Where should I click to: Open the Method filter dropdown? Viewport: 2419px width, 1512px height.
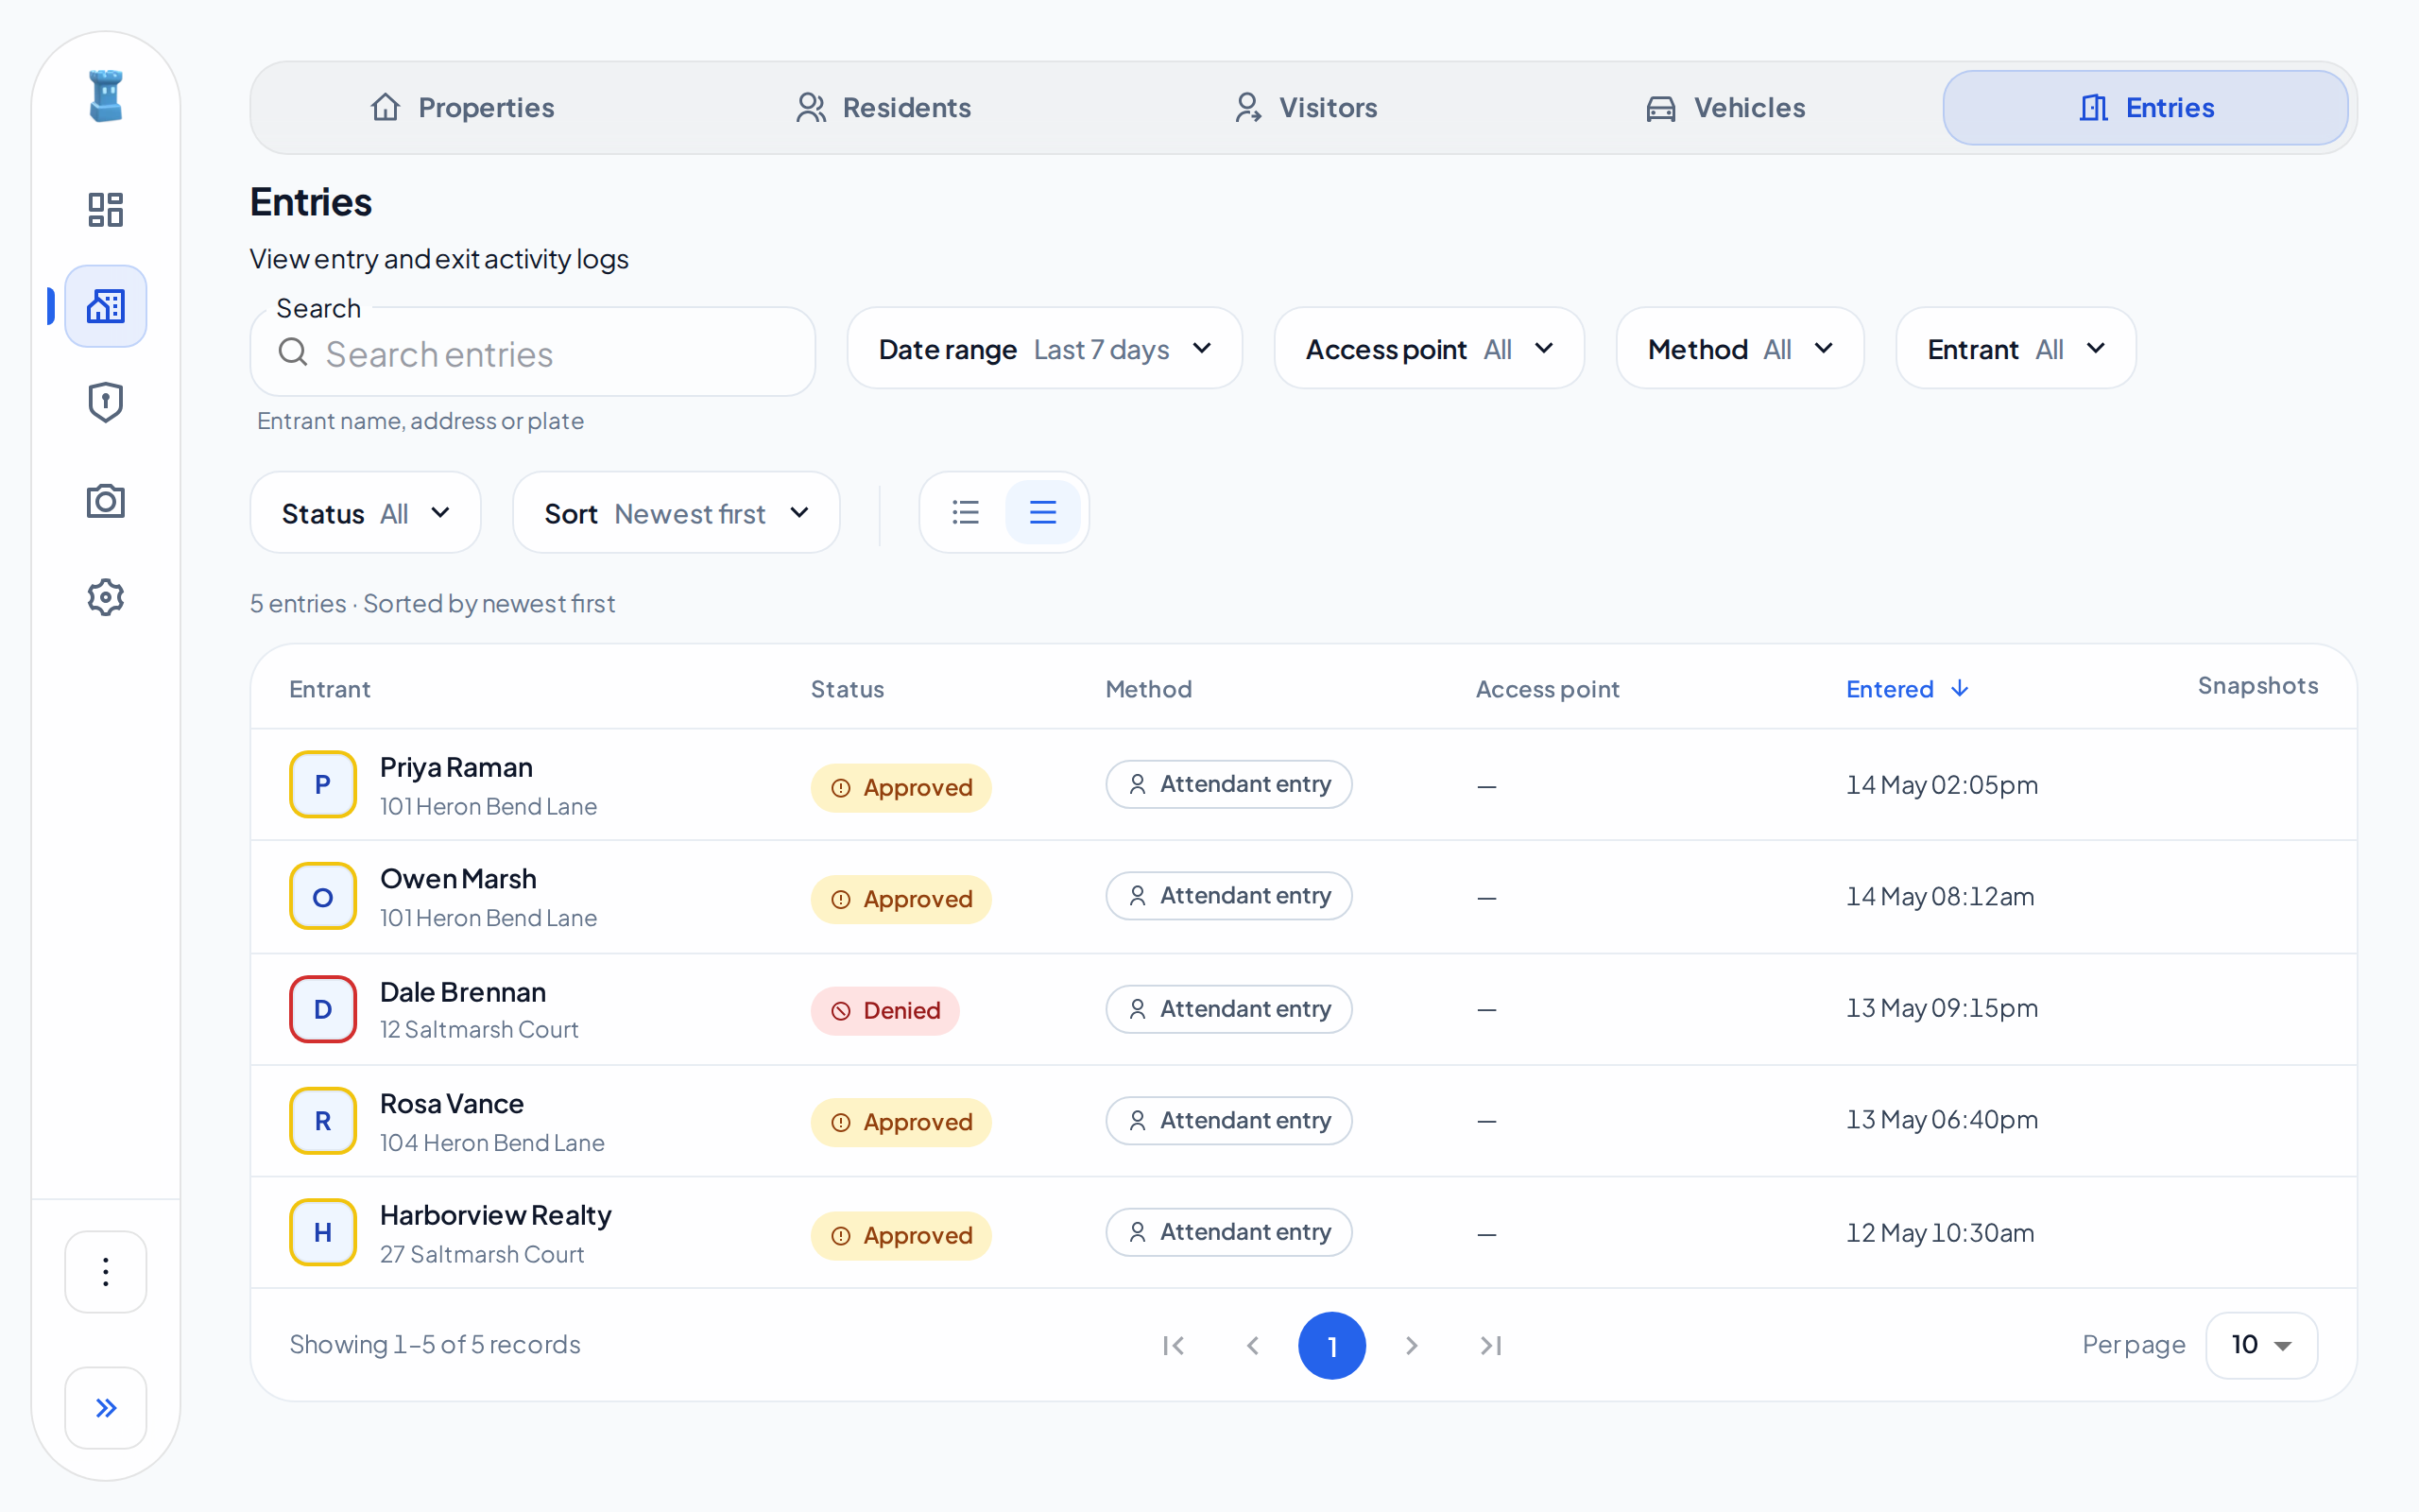(x=1740, y=348)
